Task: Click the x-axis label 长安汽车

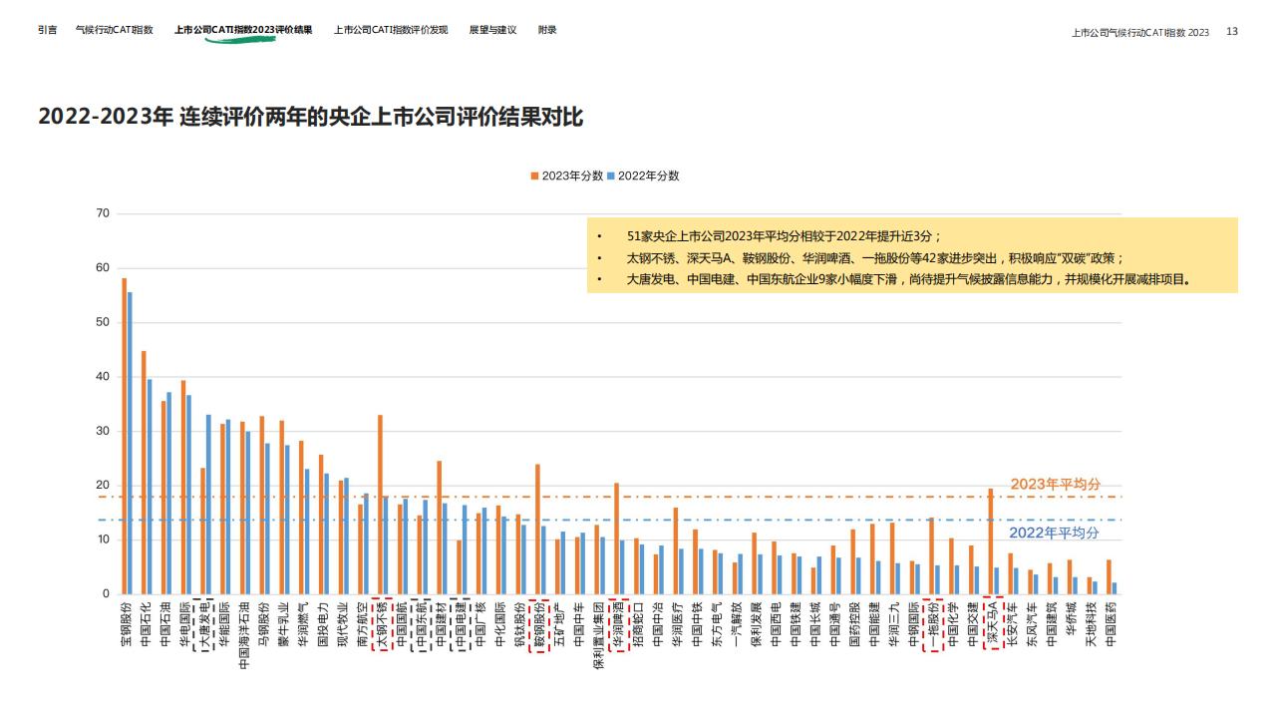Action: pyautogui.click(x=1011, y=623)
